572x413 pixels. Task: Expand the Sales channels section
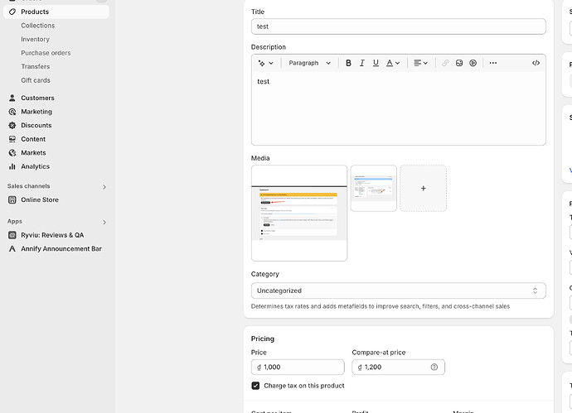104,187
